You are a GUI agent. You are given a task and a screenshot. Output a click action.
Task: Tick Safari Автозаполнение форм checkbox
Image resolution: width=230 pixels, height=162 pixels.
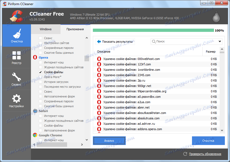40,130
